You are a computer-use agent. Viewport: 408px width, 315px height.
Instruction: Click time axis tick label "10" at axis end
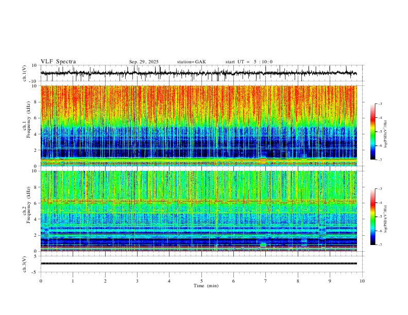pos(362,281)
